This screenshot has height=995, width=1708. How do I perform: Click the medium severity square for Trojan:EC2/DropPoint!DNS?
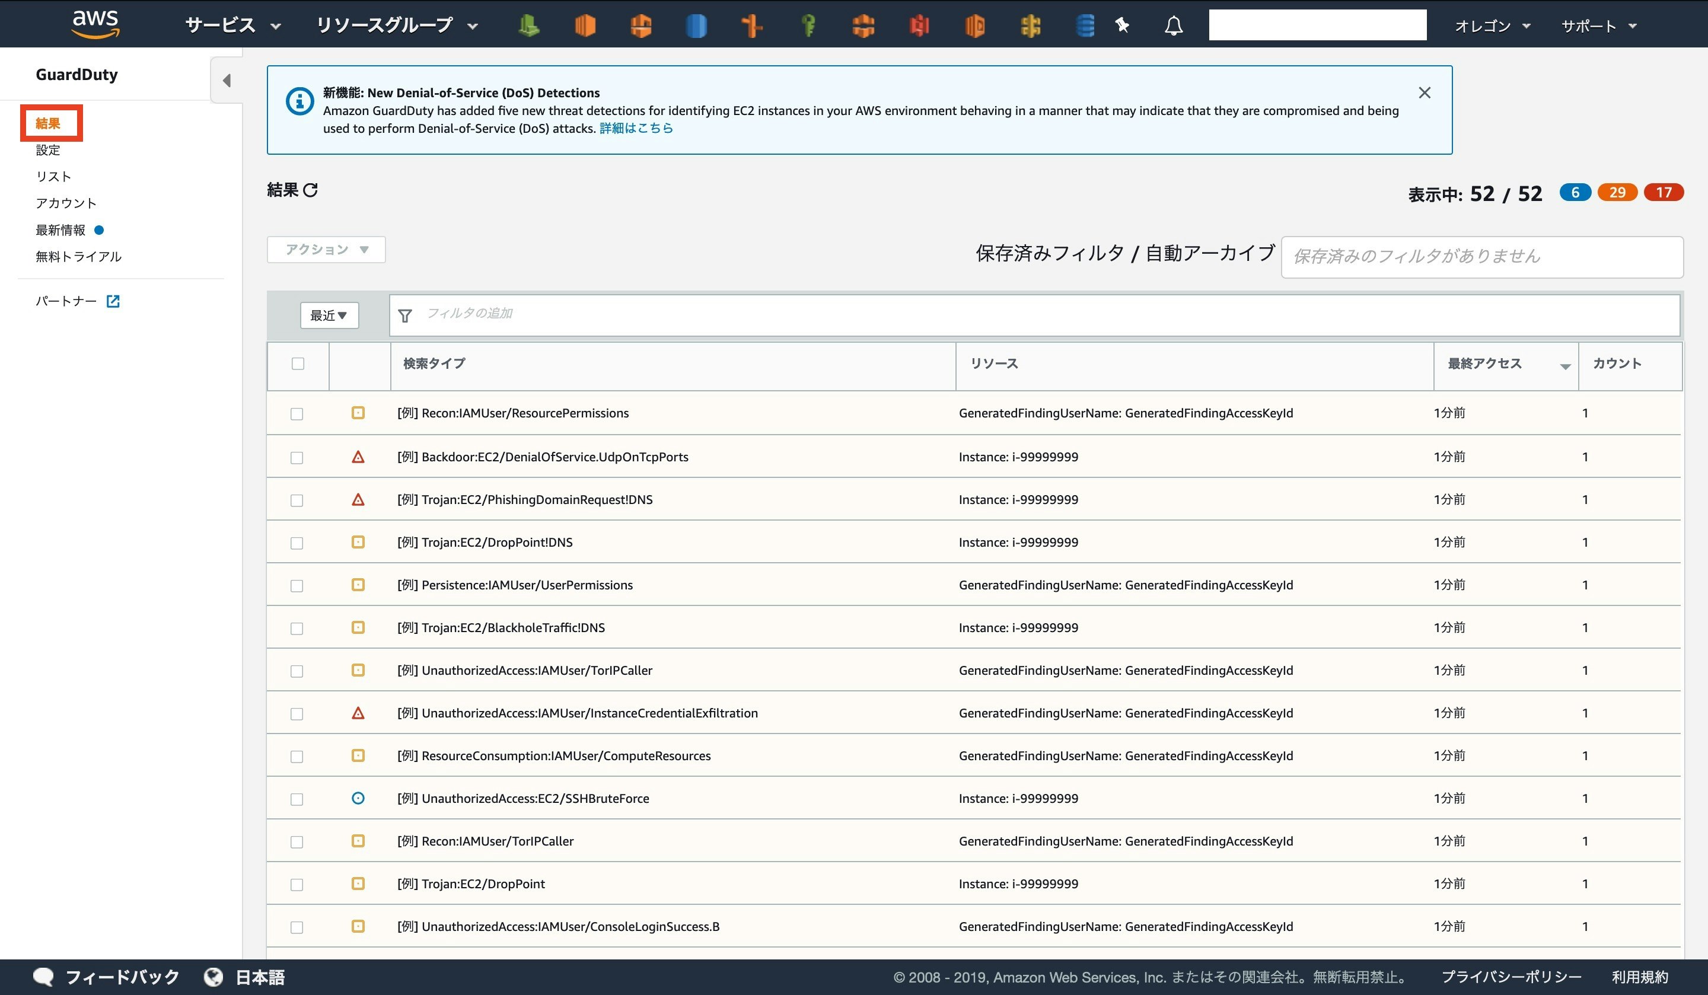pos(358,542)
